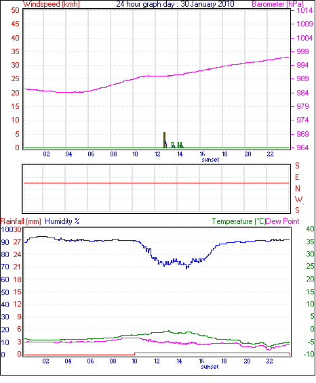Click the 1014 barometer scale value
Screen dimensions: 316x383
(304, 10)
